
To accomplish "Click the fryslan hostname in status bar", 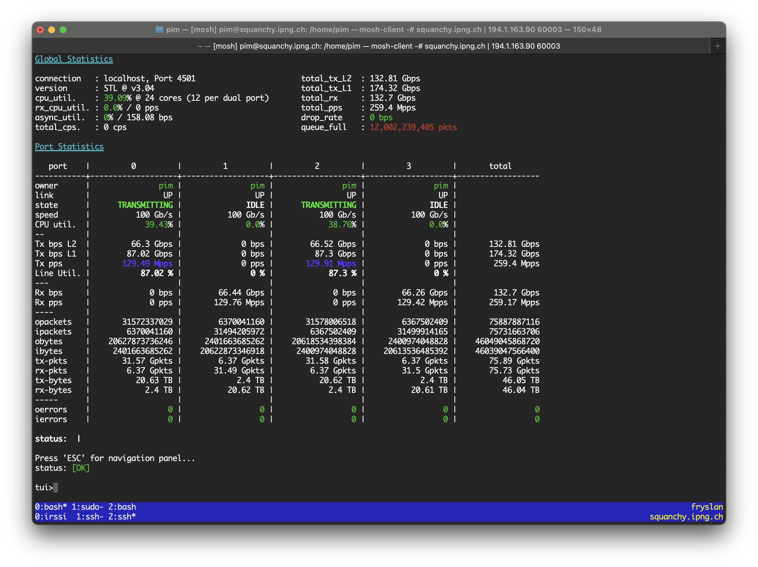I will (707, 507).
